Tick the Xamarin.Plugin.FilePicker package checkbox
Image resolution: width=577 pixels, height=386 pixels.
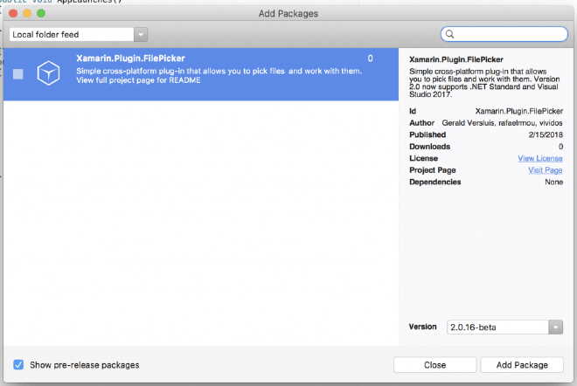pos(18,74)
